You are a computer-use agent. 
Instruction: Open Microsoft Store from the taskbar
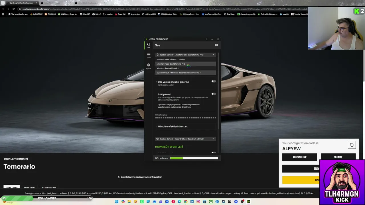[x=204, y=202]
